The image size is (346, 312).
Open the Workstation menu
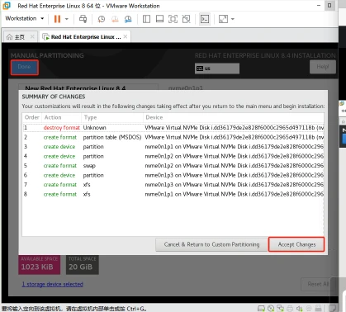(24, 18)
